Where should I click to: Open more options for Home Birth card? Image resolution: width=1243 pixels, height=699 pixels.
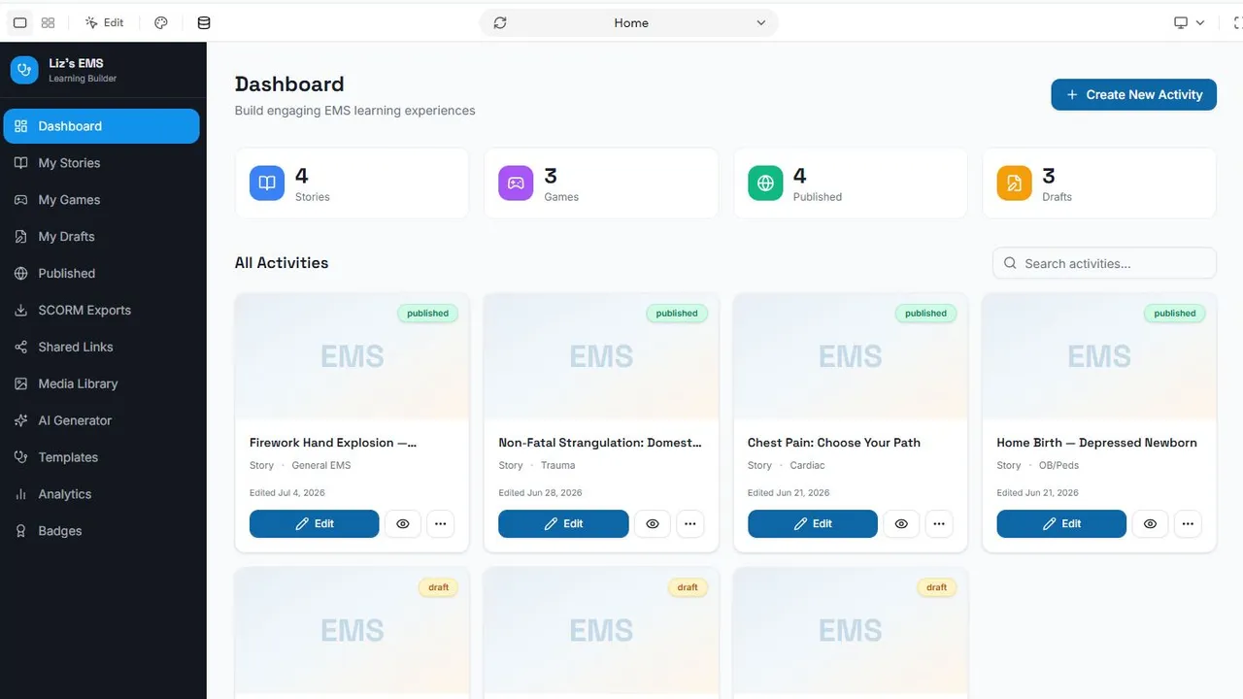point(1188,523)
